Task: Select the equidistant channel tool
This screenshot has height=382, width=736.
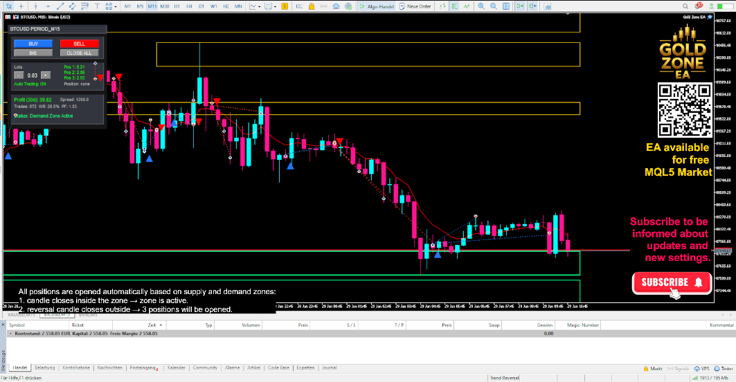Action: tap(72, 6)
